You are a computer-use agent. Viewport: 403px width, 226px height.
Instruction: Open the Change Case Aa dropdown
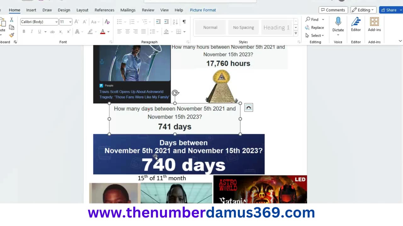(95, 22)
